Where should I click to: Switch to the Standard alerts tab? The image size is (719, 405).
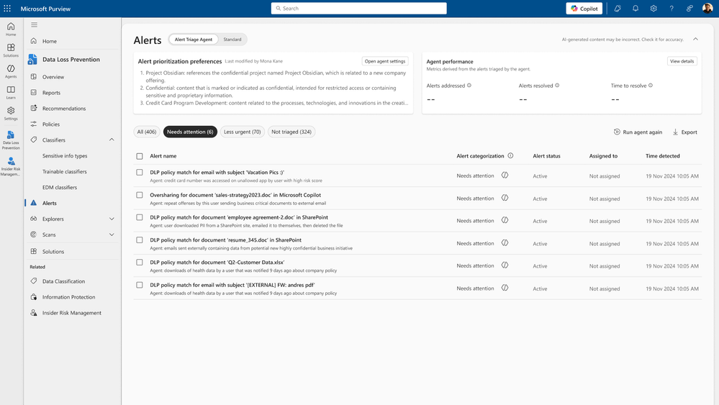[x=232, y=40]
